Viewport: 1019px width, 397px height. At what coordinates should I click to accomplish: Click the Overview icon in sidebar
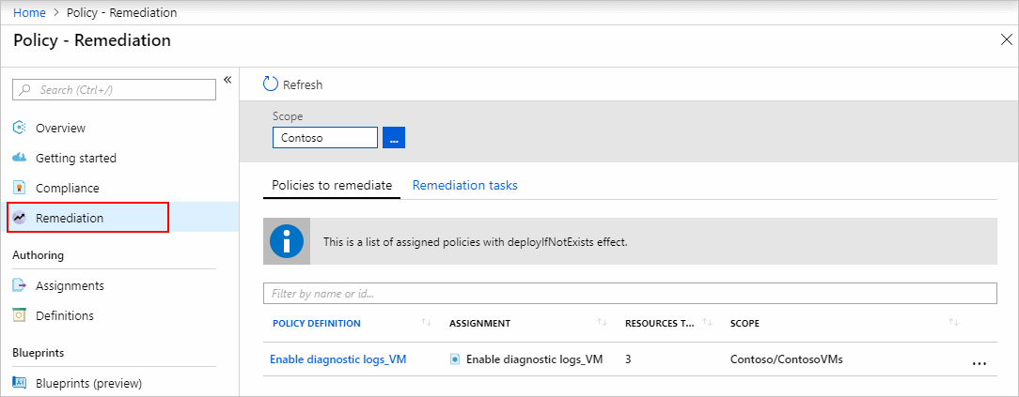tap(19, 128)
